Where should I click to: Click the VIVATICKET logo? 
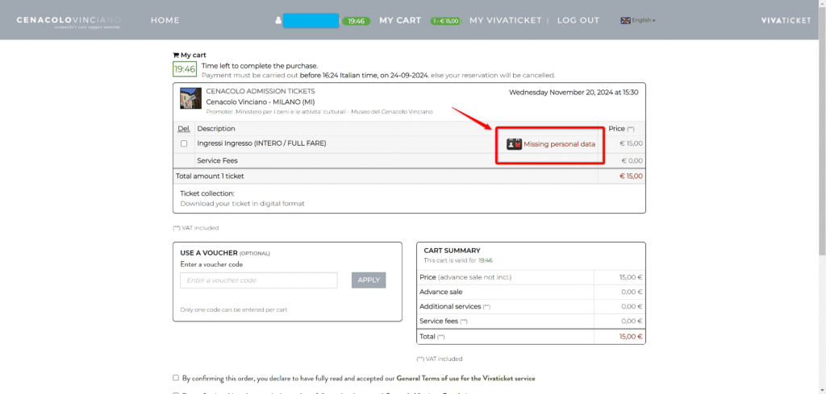pyautogui.click(x=786, y=20)
